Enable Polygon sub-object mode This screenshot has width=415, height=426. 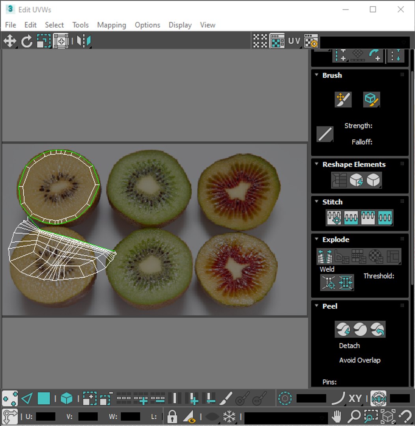[x=43, y=399]
